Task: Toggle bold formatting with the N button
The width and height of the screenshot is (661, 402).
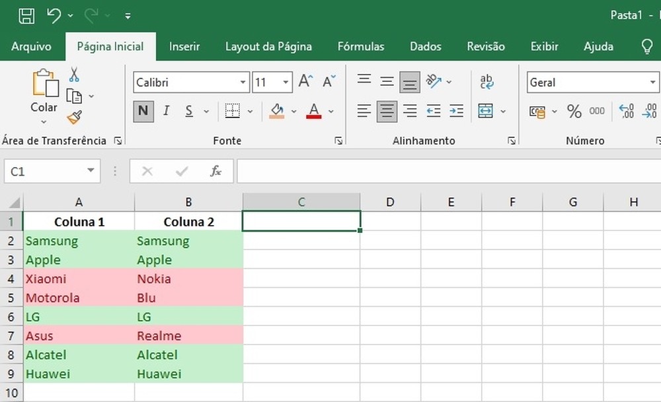Action: pos(143,111)
